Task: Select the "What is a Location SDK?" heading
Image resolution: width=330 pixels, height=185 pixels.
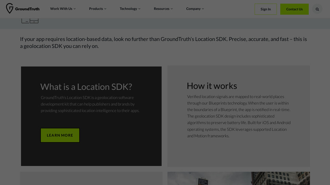Action: (86, 87)
